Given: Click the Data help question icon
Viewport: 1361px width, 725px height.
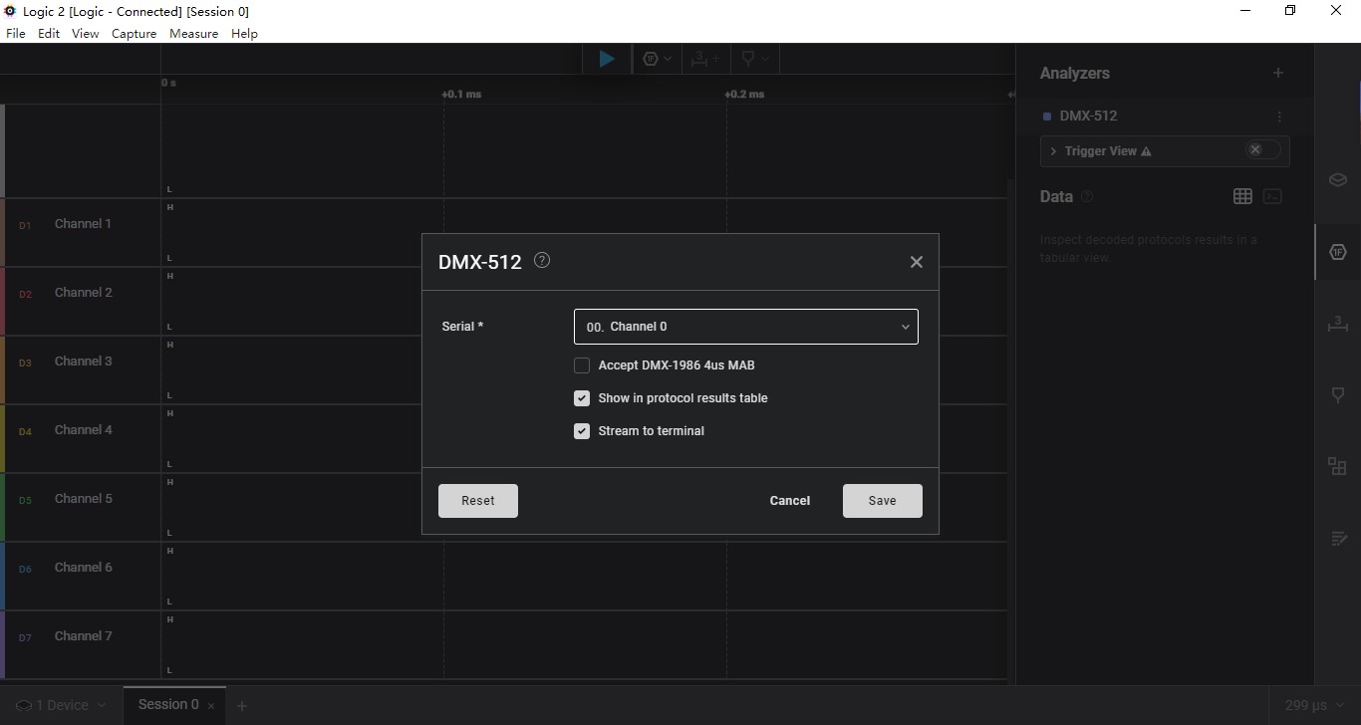Looking at the screenshot, I should [x=1087, y=196].
